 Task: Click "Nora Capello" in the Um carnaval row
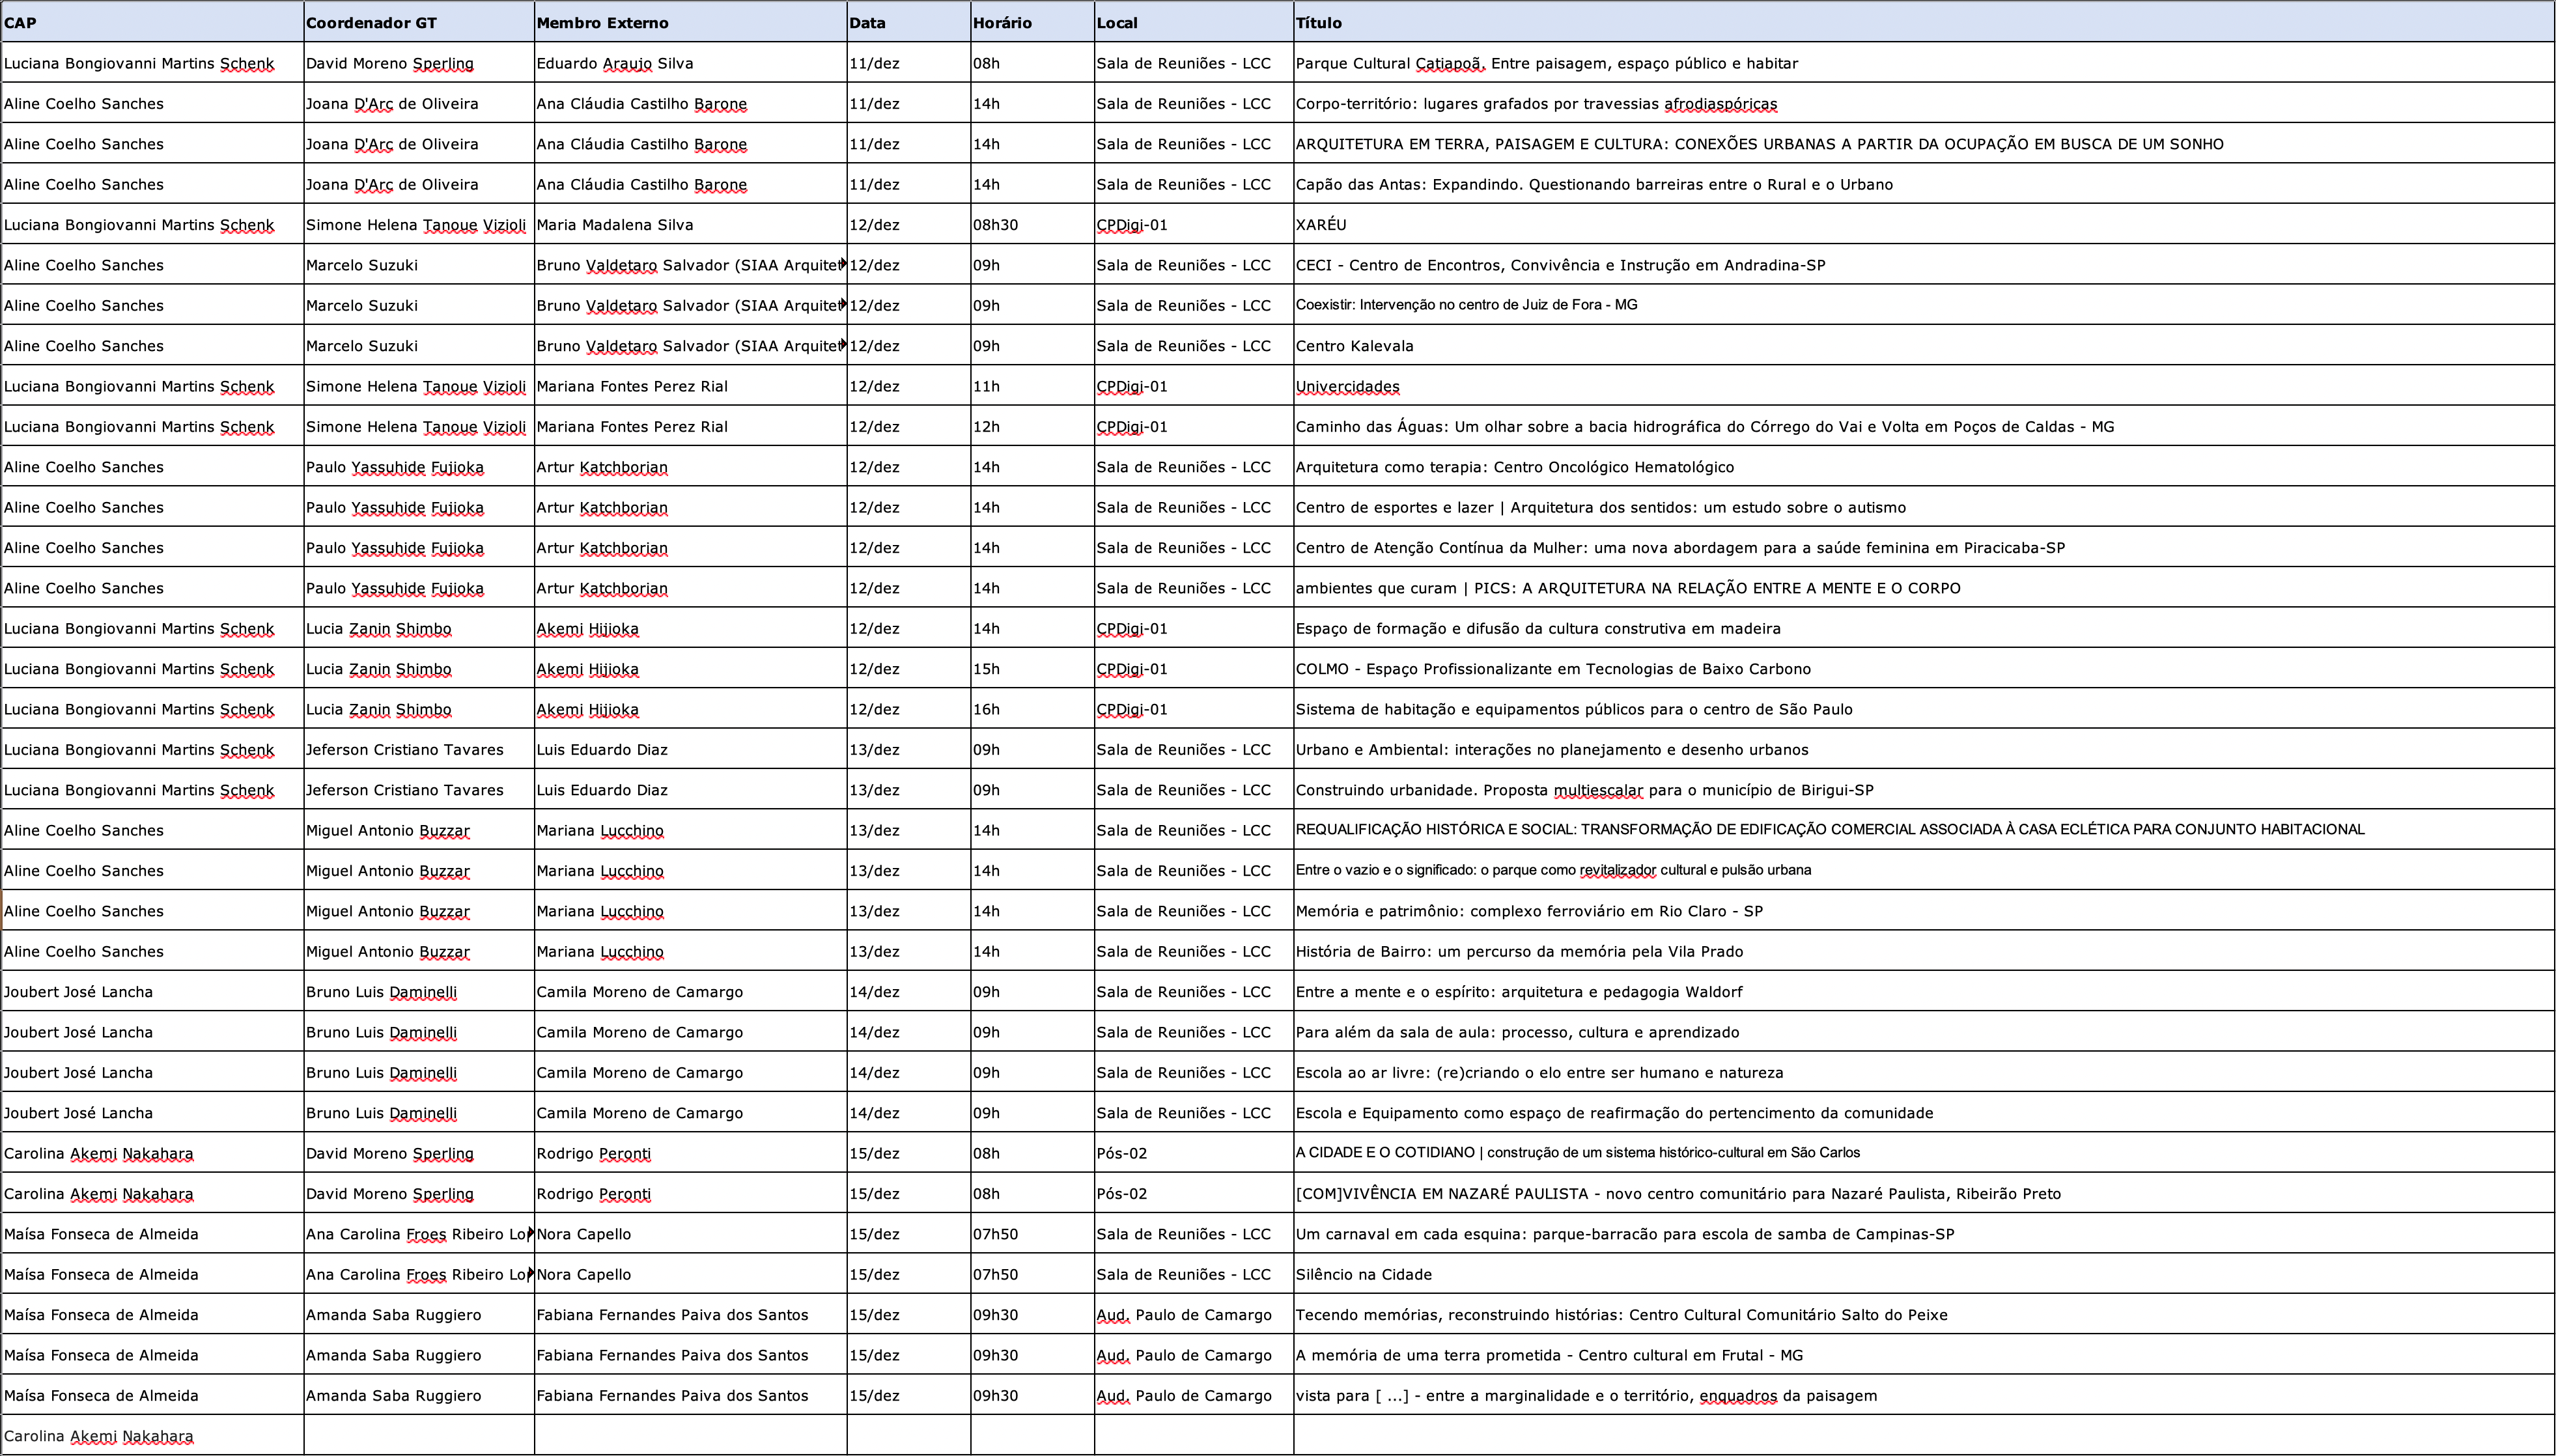coord(691,1234)
